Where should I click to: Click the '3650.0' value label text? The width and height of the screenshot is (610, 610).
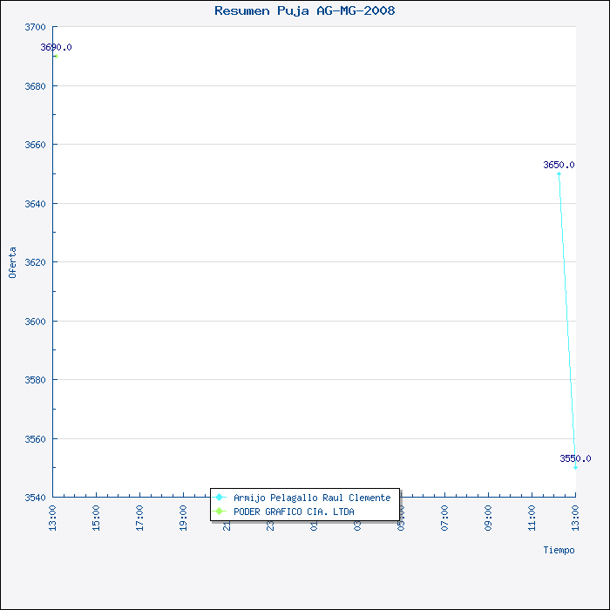click(559, 164)
